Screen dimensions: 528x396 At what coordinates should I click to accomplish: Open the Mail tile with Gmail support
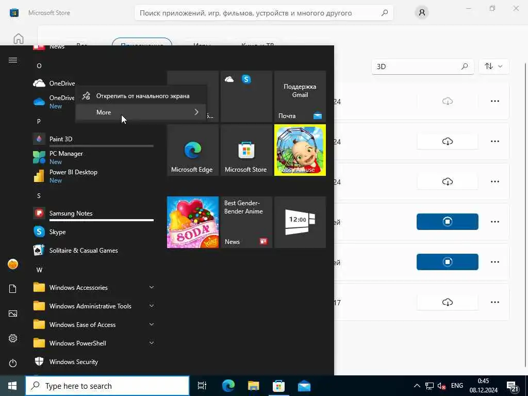[300, 96]
